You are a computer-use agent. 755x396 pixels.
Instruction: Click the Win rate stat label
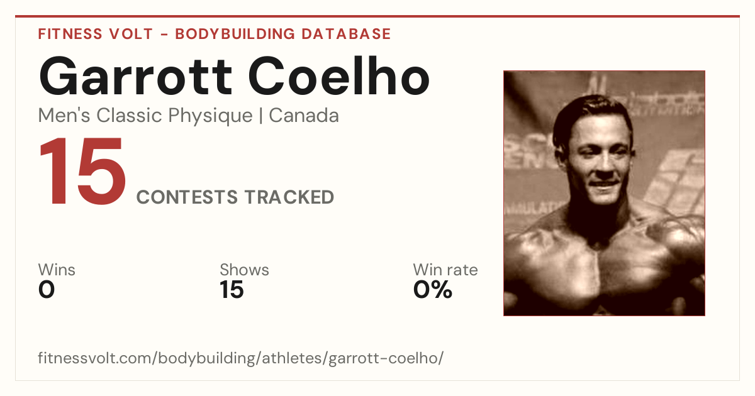[445, 270]
